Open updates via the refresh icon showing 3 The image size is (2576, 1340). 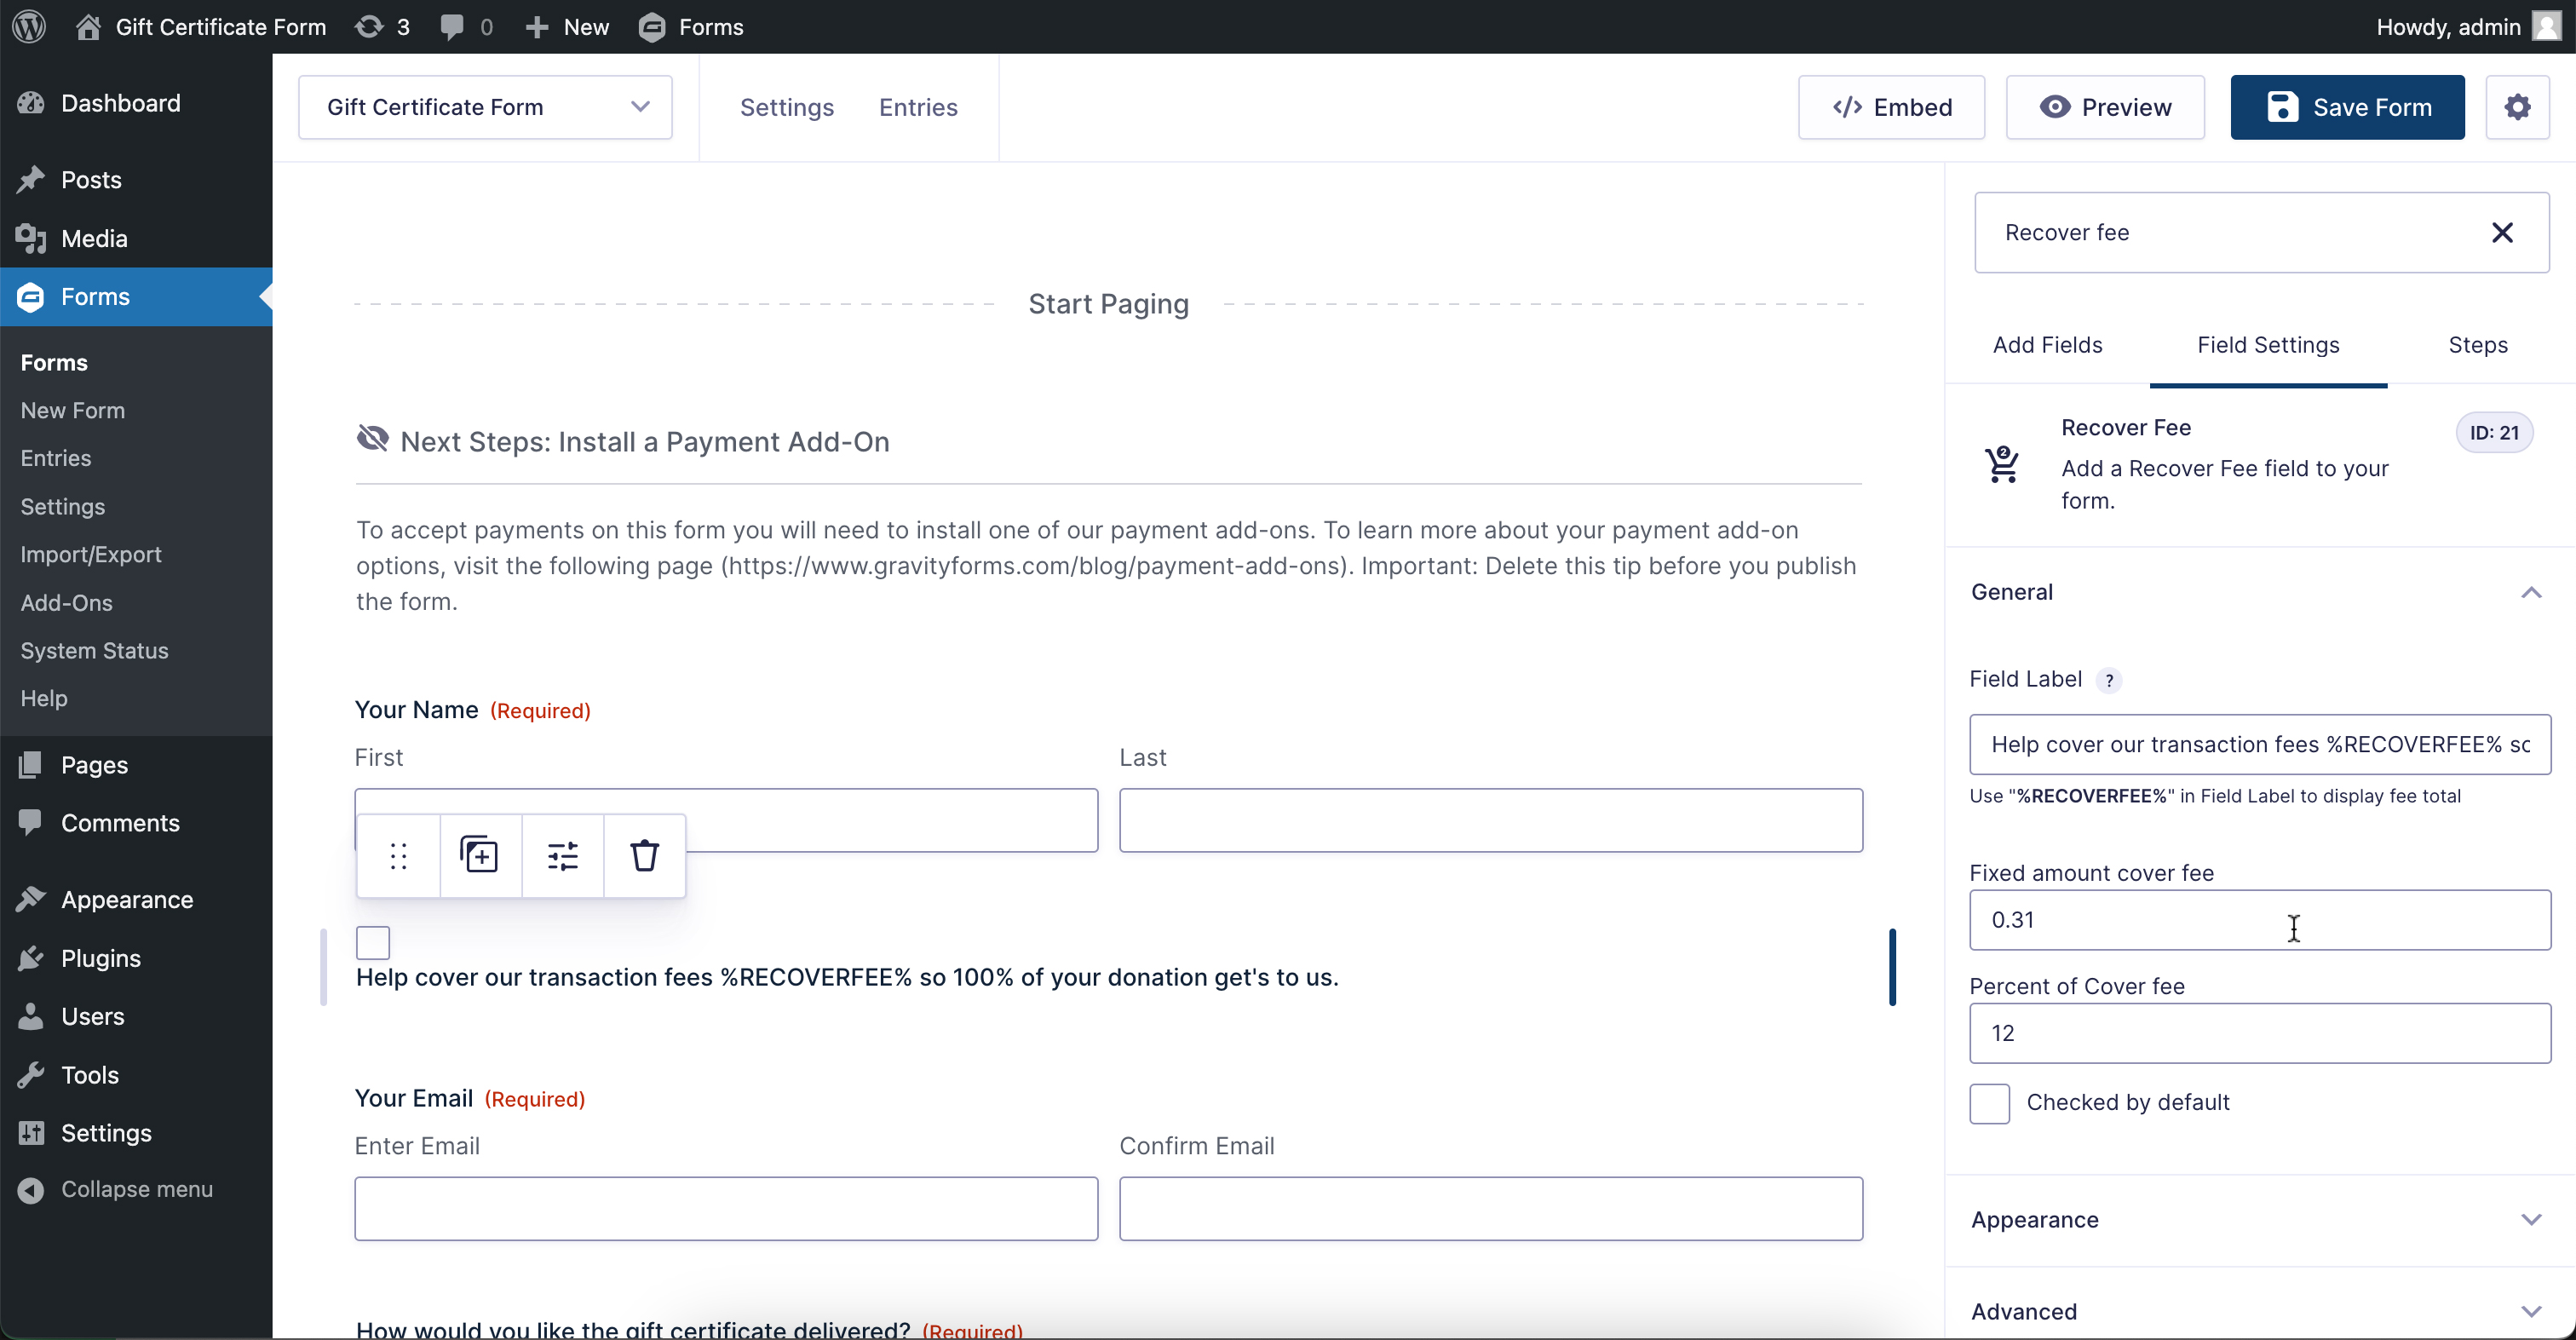370,27
